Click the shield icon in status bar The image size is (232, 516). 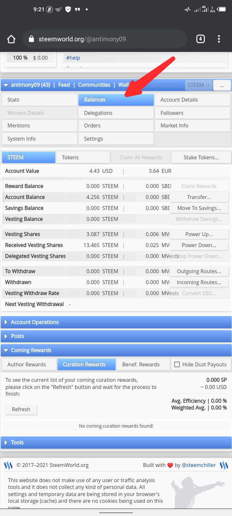pyautogui.click(x=68, y=9)
